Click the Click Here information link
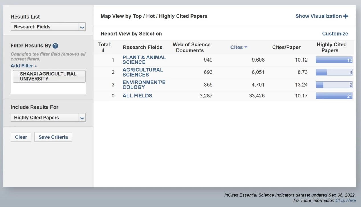 (346, 200)
